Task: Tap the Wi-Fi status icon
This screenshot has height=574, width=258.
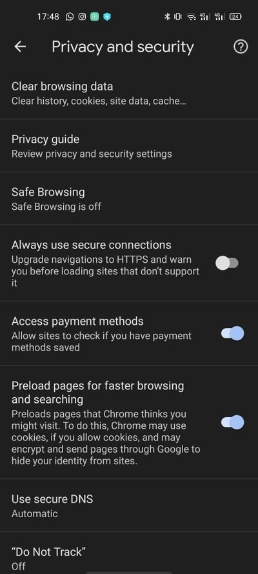Action: pos(191,17)
